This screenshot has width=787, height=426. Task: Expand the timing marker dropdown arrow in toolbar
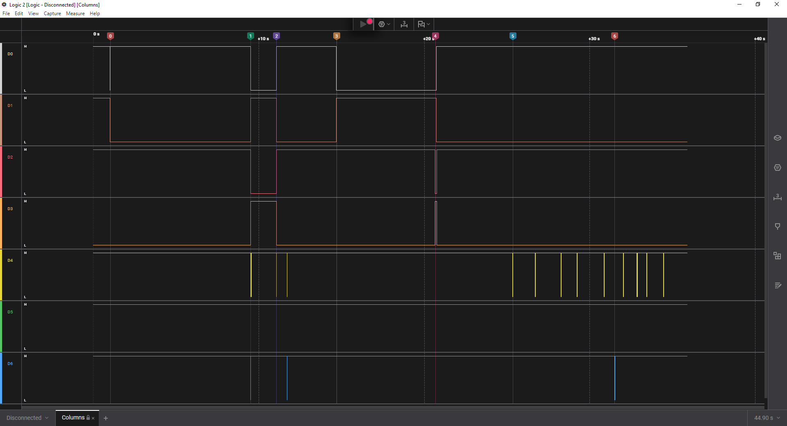point(429,24)
